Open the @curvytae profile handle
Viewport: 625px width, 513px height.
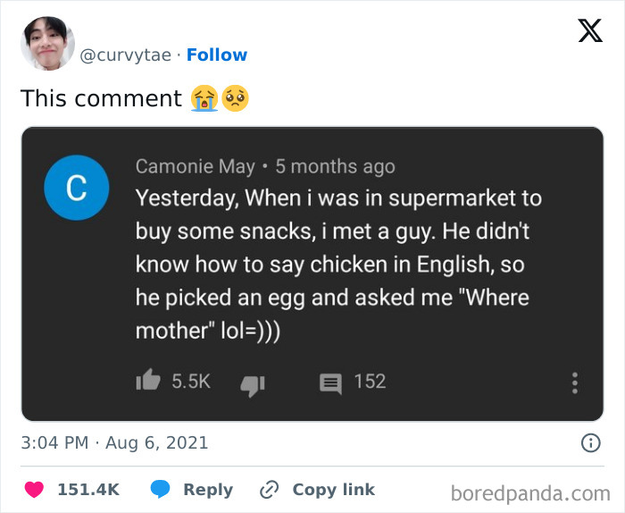(x=125, y=55)
